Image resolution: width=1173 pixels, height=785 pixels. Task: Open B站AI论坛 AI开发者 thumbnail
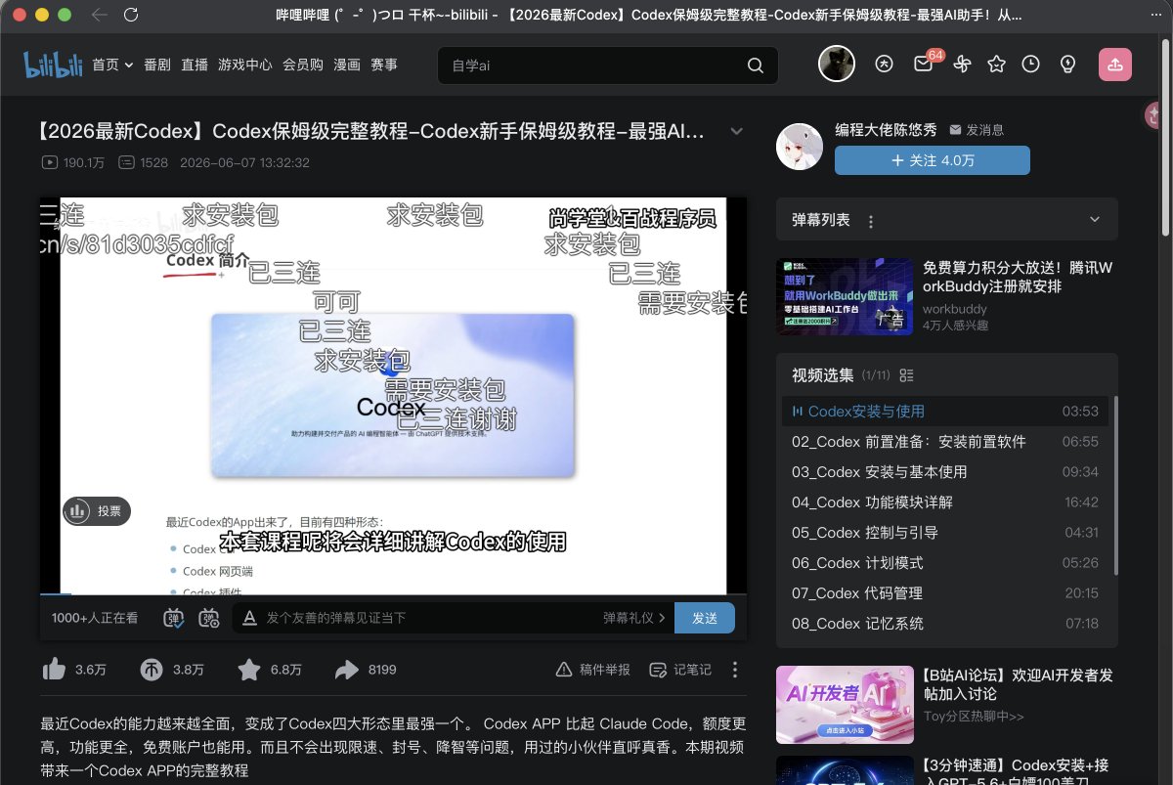(x=845, y=705)
